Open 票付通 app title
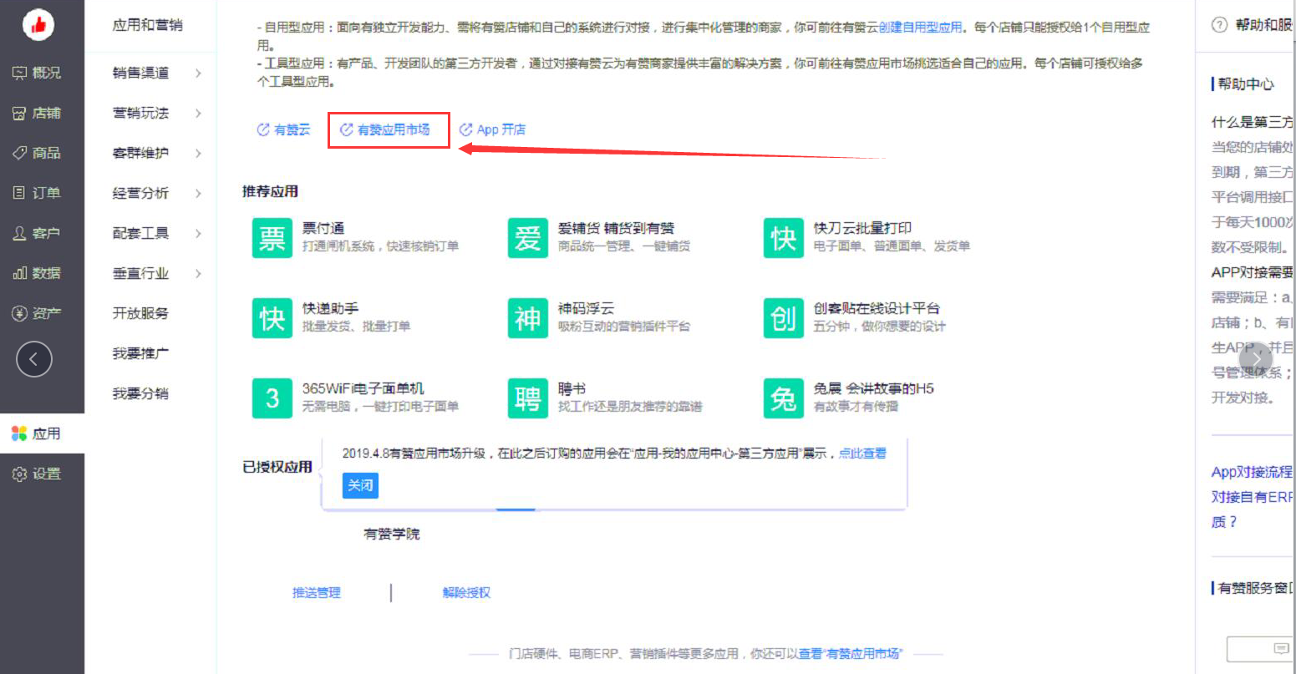 click(x=323, y=228)
